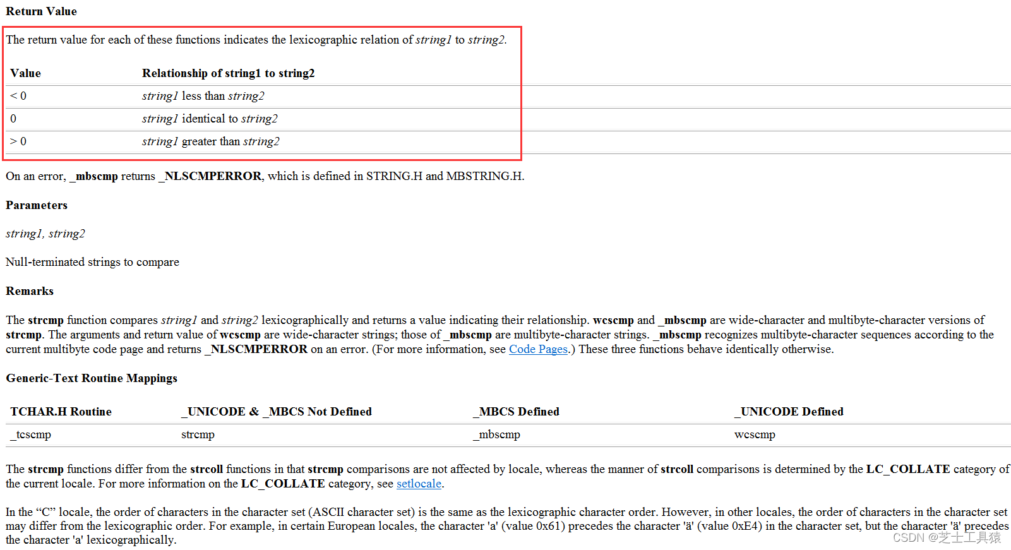
Task: Click the 'wcscmp' table cell
Action: [x=755, y=434]
